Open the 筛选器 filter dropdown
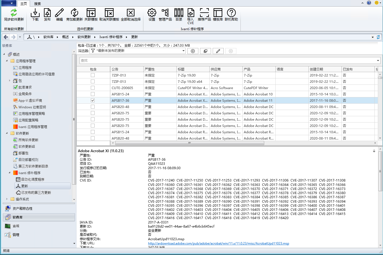This screenshot has height=255, width=383. pyautogui.click(x=183, y=51)
